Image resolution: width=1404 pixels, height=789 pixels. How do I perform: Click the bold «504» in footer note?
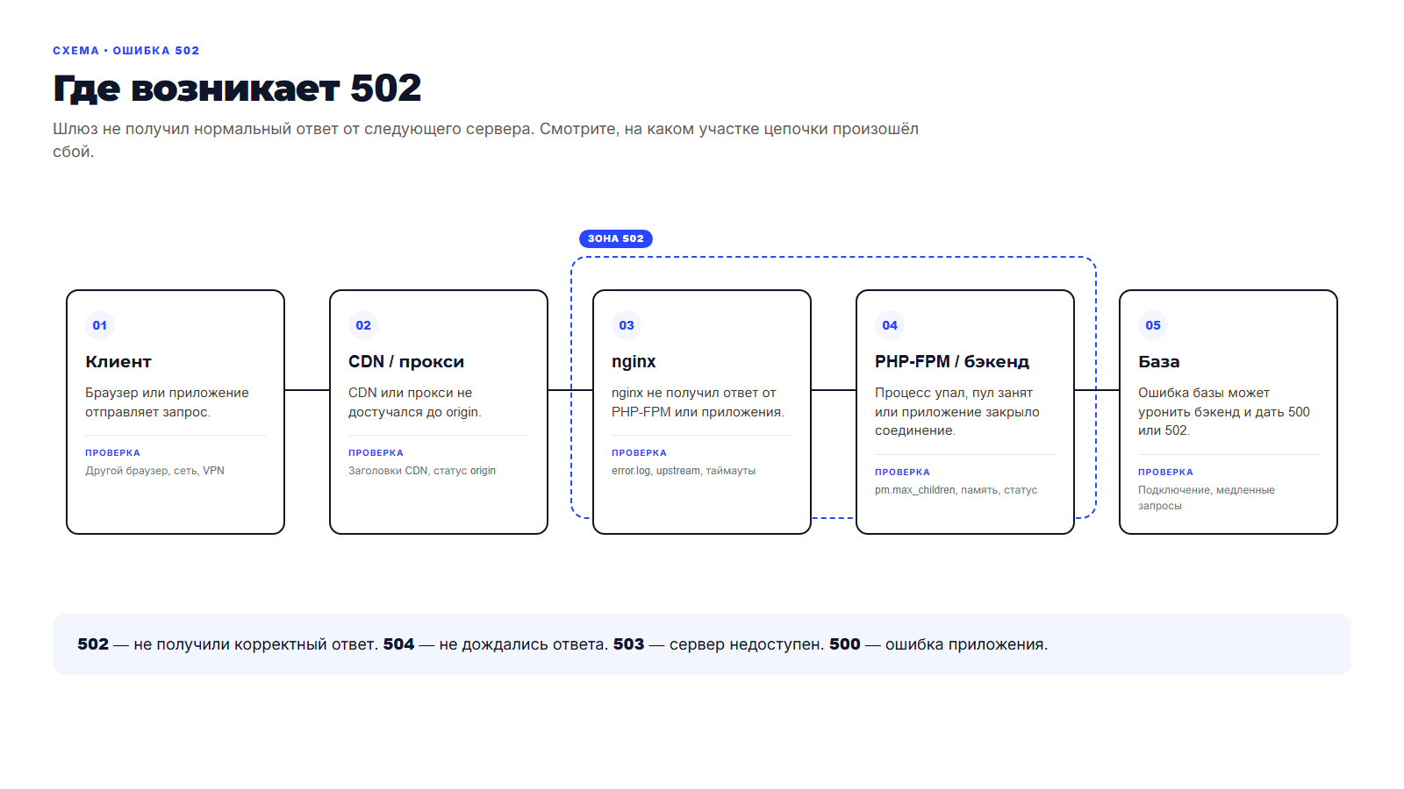click(x=398, y=644)
